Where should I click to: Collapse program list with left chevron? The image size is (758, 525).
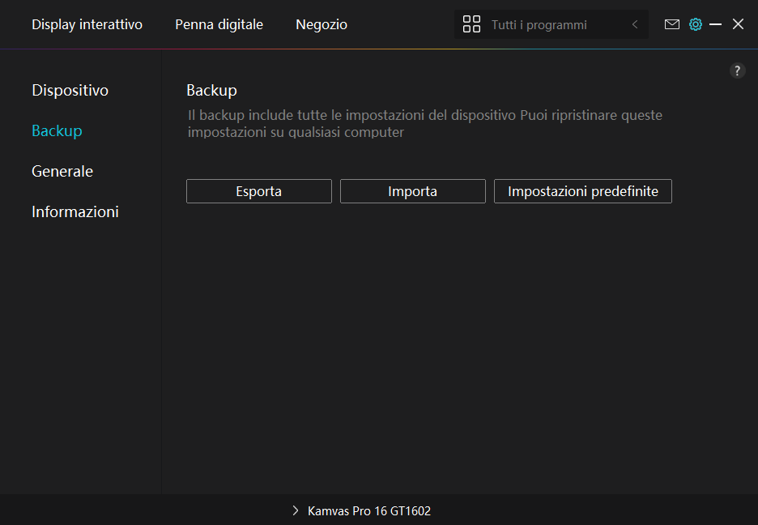(x=635, y=24)
